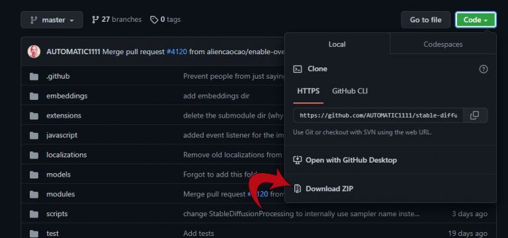Click the folder icon beside modules

pyautogui.click(x=34, y=194)
